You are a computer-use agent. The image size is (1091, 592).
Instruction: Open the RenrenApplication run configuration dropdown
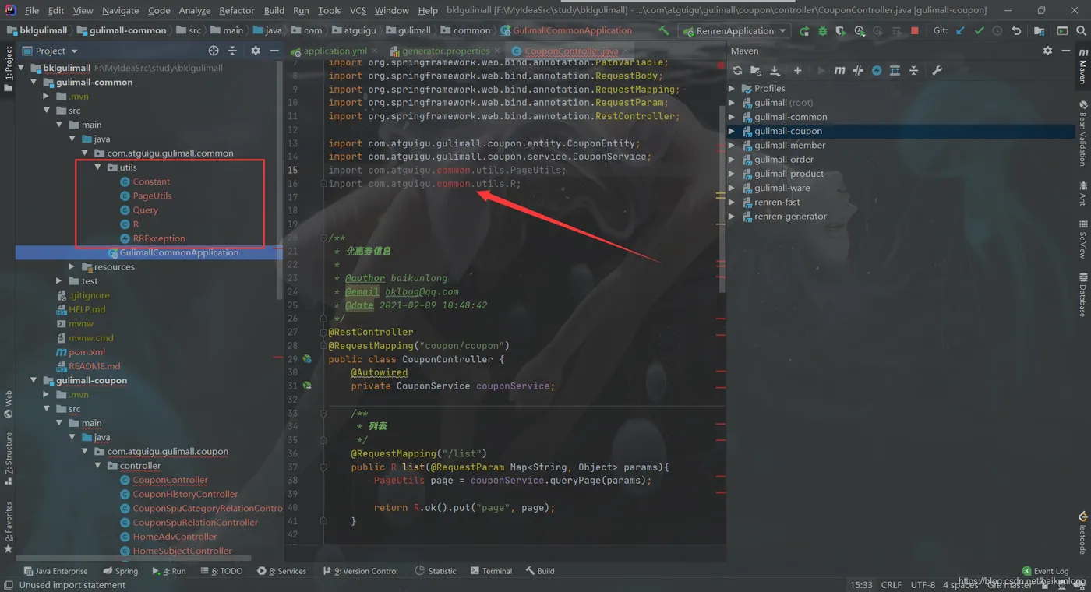click(735, 31)
